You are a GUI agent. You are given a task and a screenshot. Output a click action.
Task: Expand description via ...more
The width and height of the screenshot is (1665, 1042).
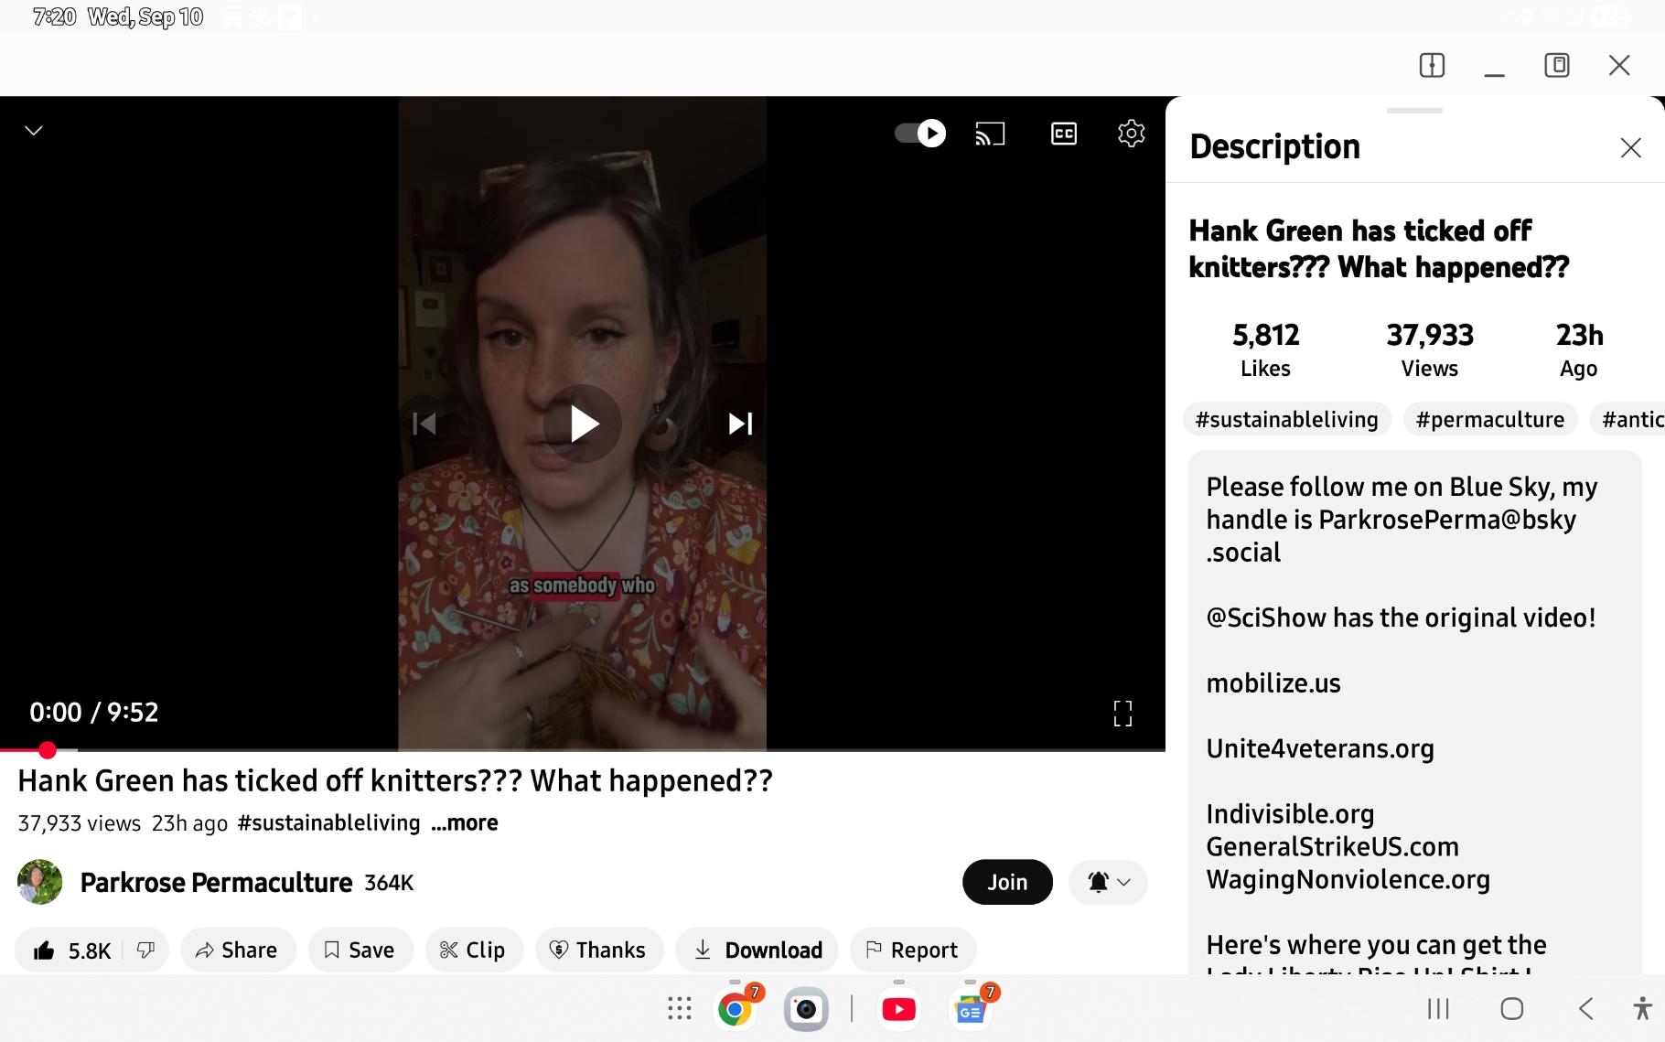click(x=465, y=822)
